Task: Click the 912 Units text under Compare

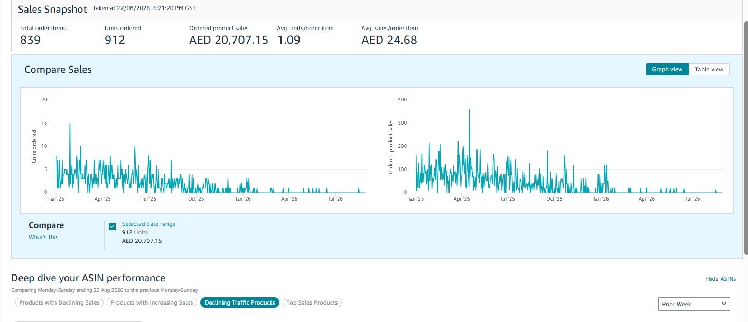Action: (x=135, y=232)
